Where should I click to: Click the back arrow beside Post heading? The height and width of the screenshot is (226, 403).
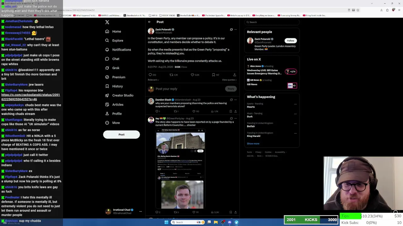tap(150, 22)
